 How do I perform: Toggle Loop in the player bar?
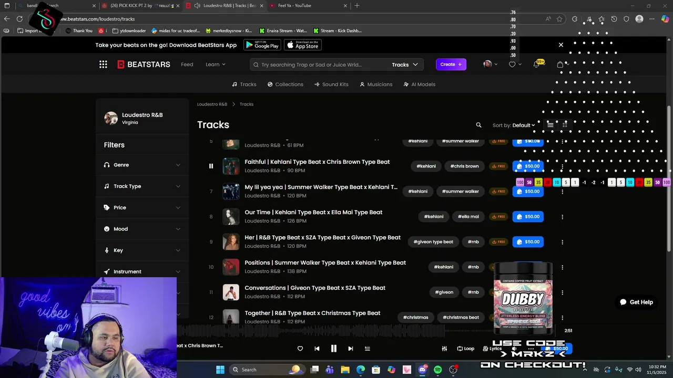click(465, 349)
